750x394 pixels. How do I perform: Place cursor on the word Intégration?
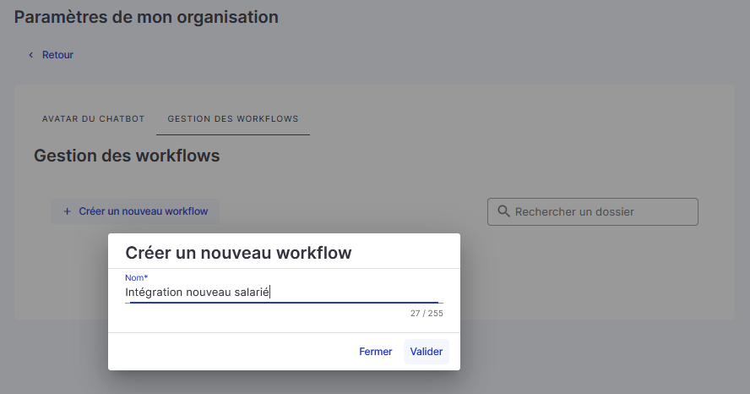[x=154, y=292]
